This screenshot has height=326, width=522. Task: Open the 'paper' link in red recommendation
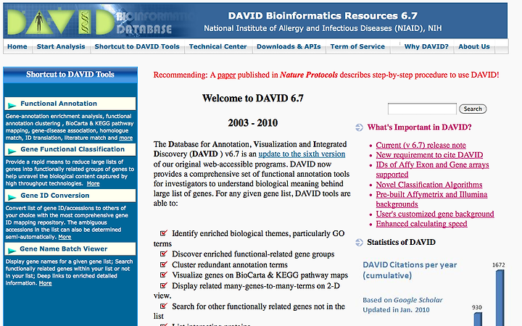226,75
